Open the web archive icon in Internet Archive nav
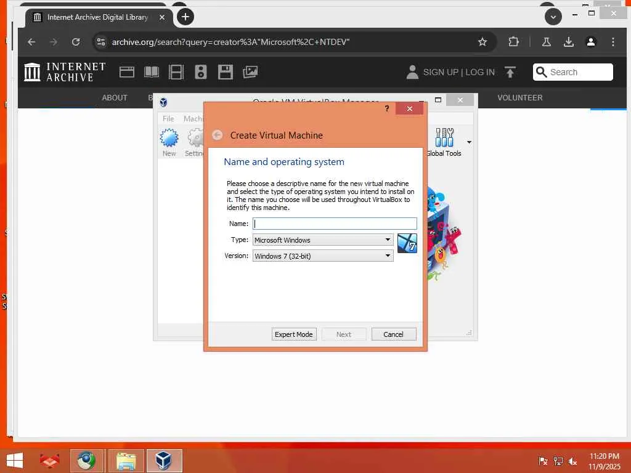Image resolution: width=631 pixels, height=473 pixels. 127,73
